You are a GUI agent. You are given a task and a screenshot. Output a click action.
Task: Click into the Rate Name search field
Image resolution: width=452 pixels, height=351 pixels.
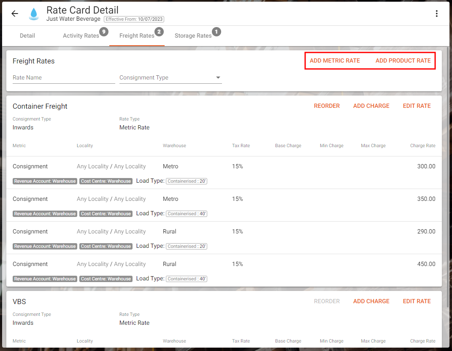tap(64, 77)
